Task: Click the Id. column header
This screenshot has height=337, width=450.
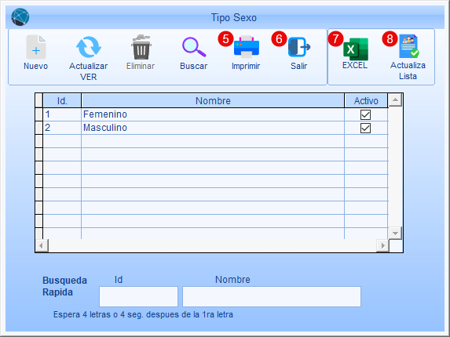Action: click(x=62, y=100)
